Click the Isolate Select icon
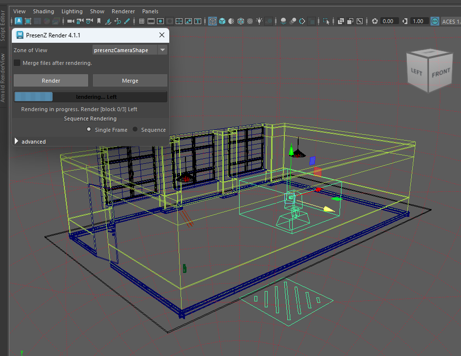The image size is (461, 356). (326, 21)
